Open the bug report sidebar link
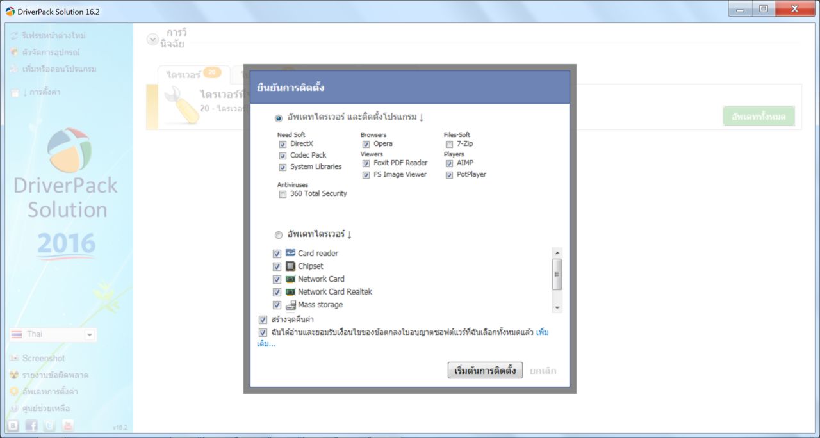The width and height of the screenshot is (820, 438). pyautogui.click(x=55, y=375)
